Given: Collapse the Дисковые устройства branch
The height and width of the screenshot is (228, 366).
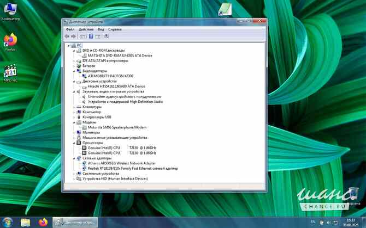Looking at the screenshot, I should (x=74, y=81).
